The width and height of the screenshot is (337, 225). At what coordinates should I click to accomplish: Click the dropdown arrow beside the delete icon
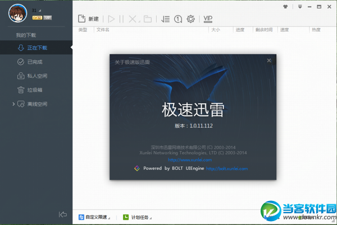pyautogui.click(x=139, y=21)
